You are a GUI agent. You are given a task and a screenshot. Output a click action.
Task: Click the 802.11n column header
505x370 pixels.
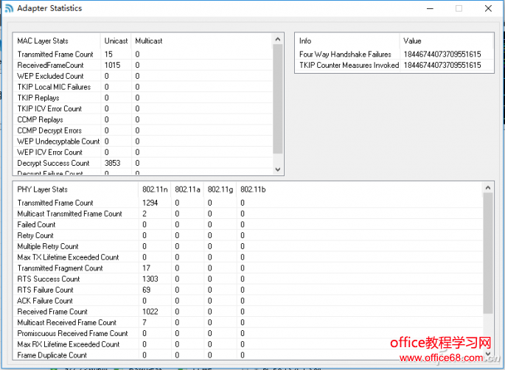click(x=155, y=189)
